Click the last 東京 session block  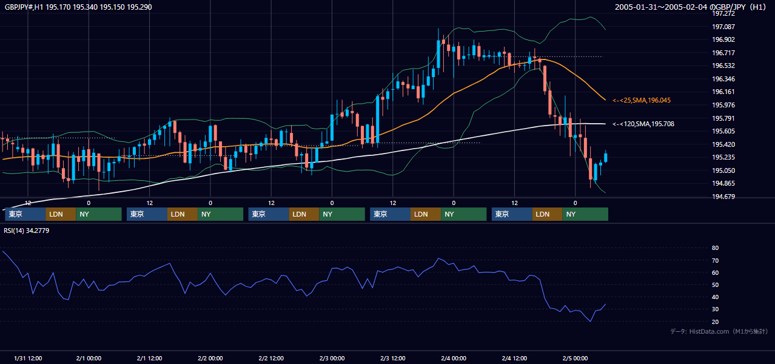click(x=512, y=214)
